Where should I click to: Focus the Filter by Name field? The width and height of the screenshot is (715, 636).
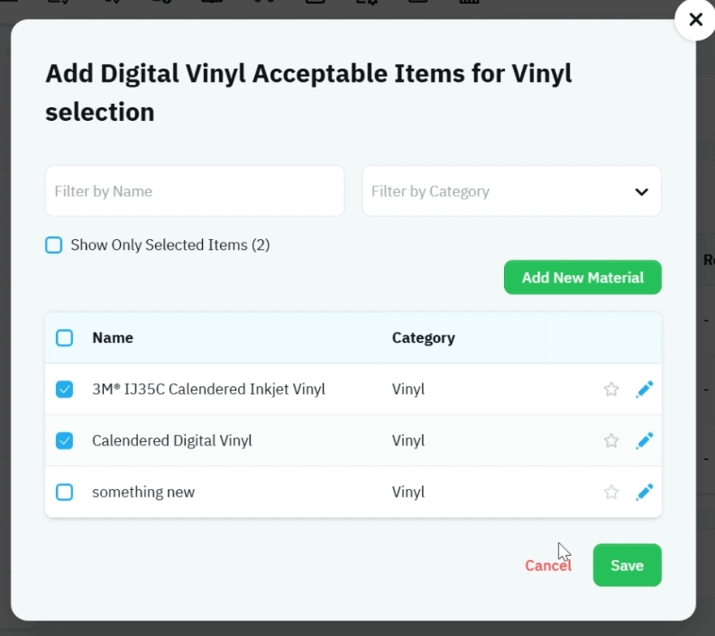(x=195, y=191)
